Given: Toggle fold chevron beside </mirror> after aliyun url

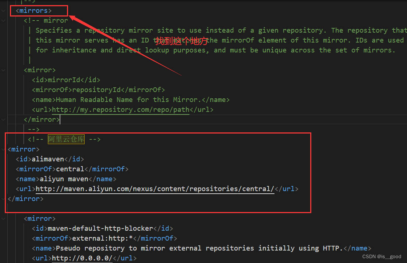Looking at the screenshot, I should [x=3, y=198].
